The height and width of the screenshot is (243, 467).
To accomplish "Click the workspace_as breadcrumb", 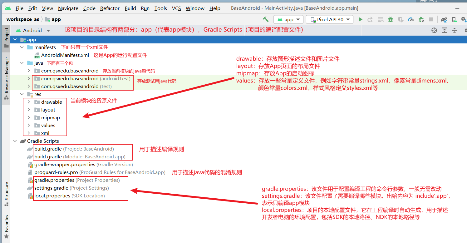I will tap(23, 19).
